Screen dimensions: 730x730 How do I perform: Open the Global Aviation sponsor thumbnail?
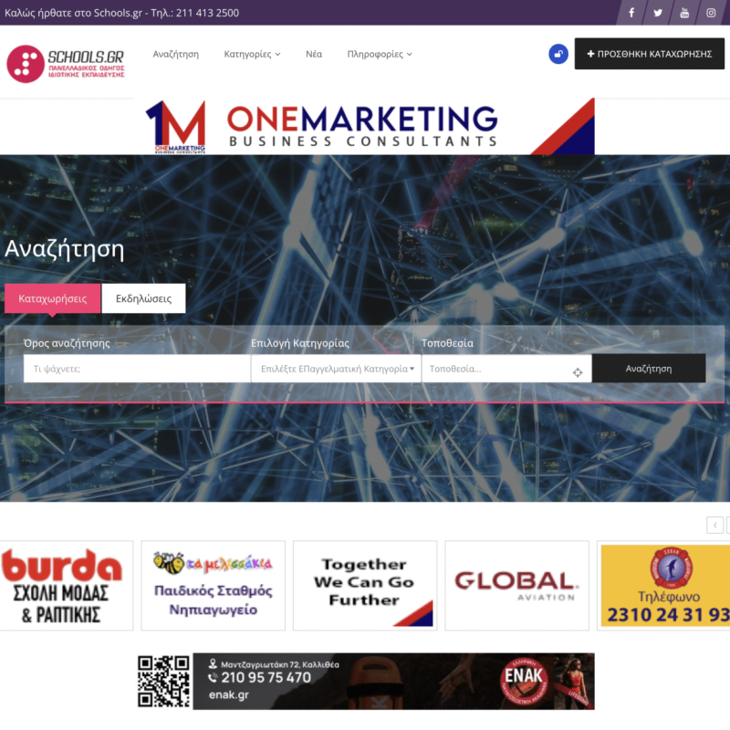pyautogui.click(x=516, y=585)
